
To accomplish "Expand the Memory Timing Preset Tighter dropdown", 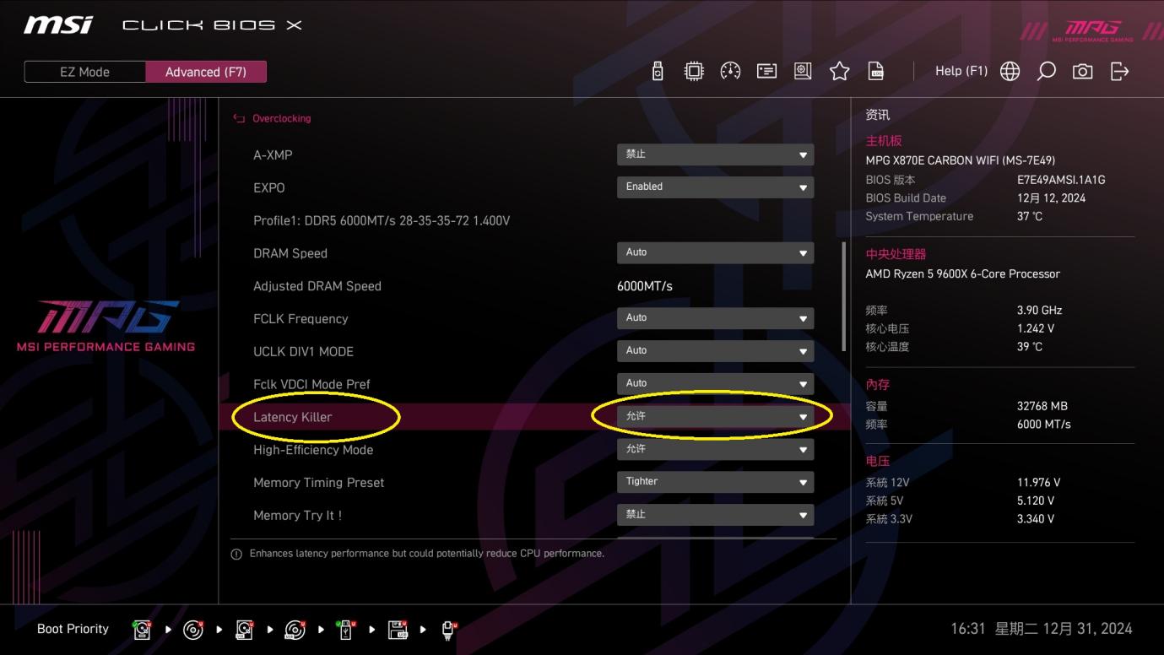I will point(715,482).
